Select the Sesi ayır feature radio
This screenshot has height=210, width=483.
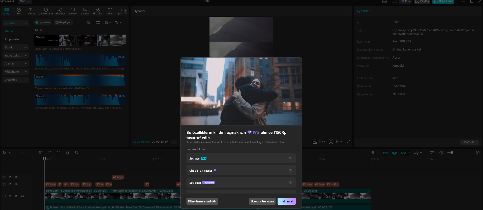point(290,158)
